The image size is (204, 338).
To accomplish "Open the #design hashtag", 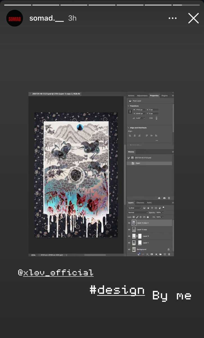I will coord(117,290).
